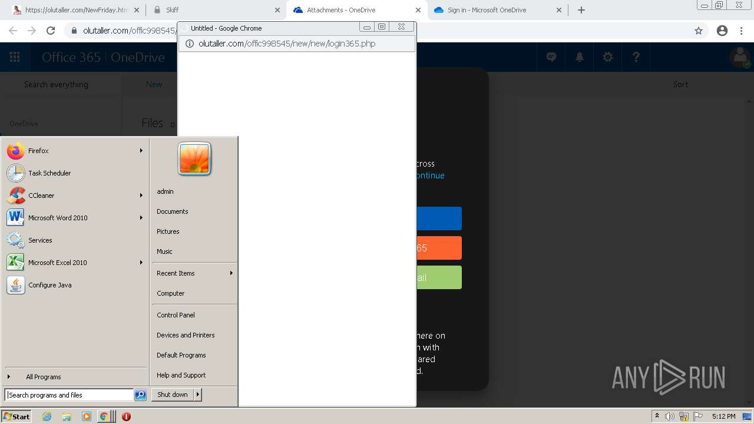
Task: Open the admin user folder
Action: 165,191
